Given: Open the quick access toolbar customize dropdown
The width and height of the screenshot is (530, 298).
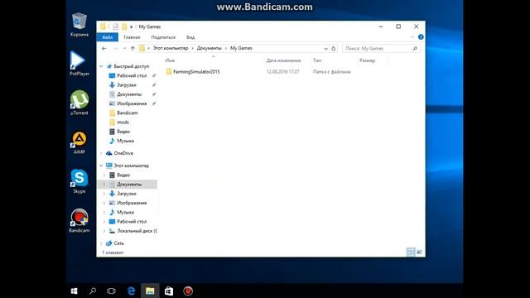Looking at the screenshot, I should [131, 27].
